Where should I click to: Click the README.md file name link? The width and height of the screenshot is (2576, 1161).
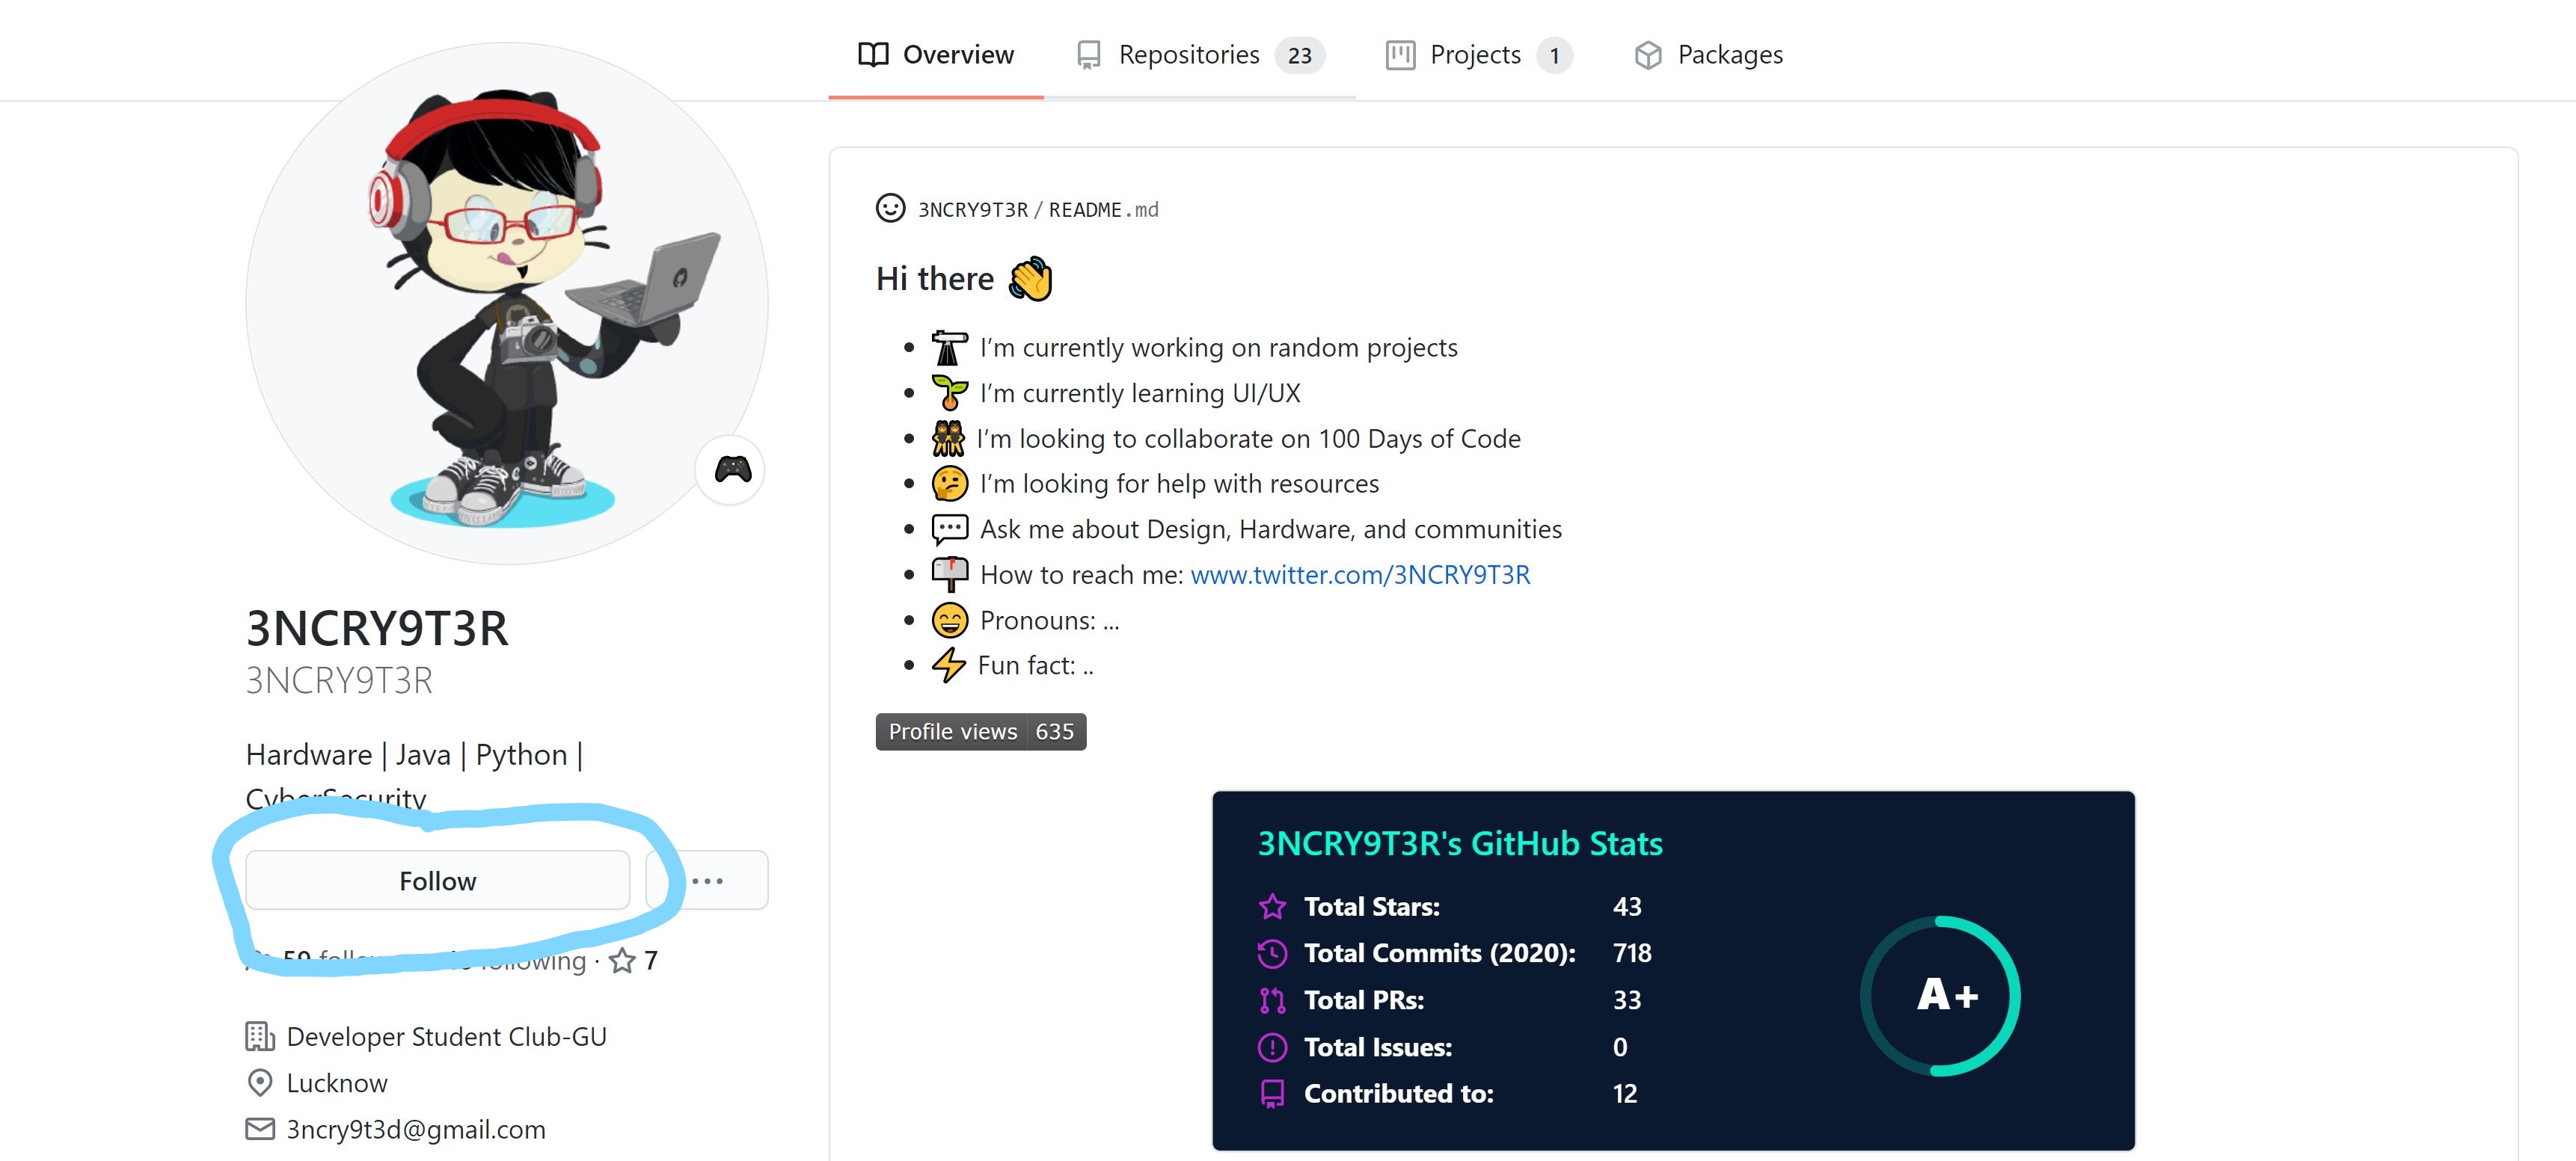point(1103,210)
